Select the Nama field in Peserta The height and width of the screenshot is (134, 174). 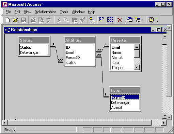[x=123, y=52]
